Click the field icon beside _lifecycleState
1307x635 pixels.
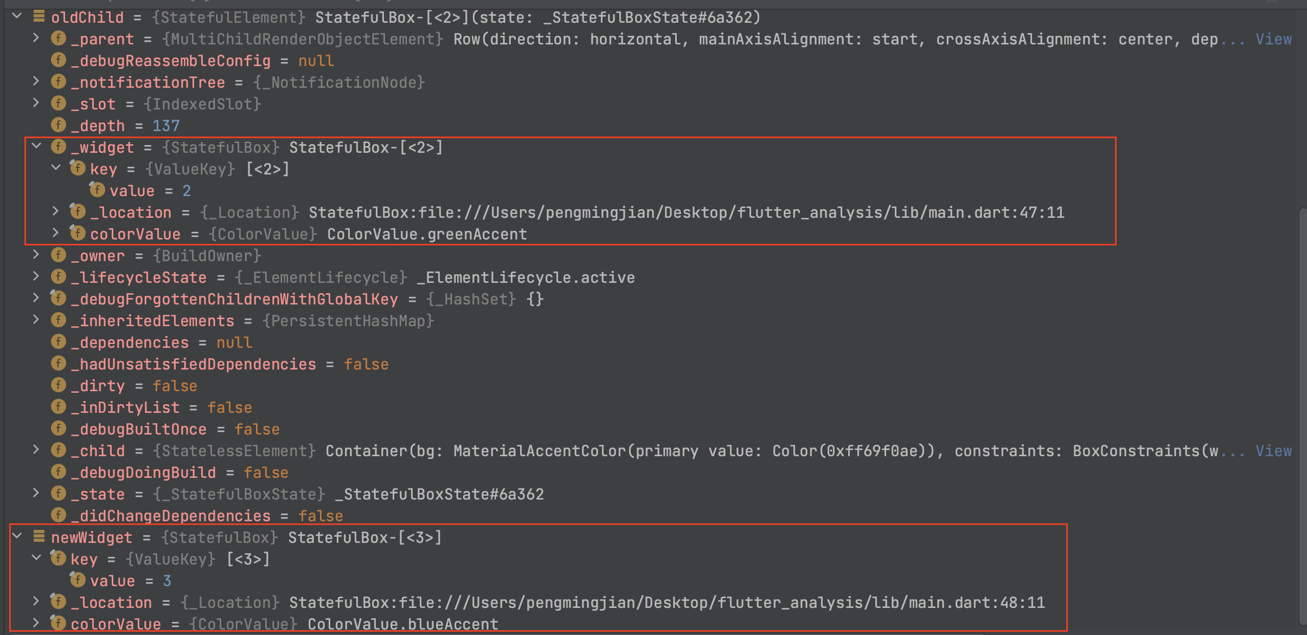pos(59,277)
